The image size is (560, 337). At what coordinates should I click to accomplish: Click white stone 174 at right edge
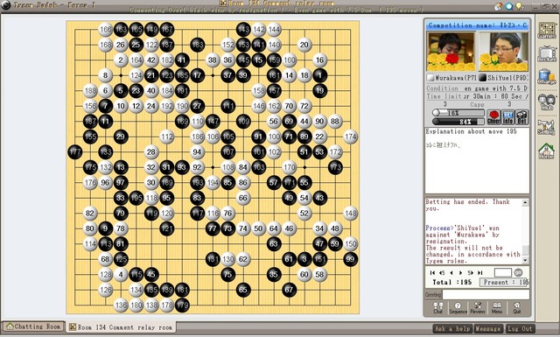[x=350, y=137]
